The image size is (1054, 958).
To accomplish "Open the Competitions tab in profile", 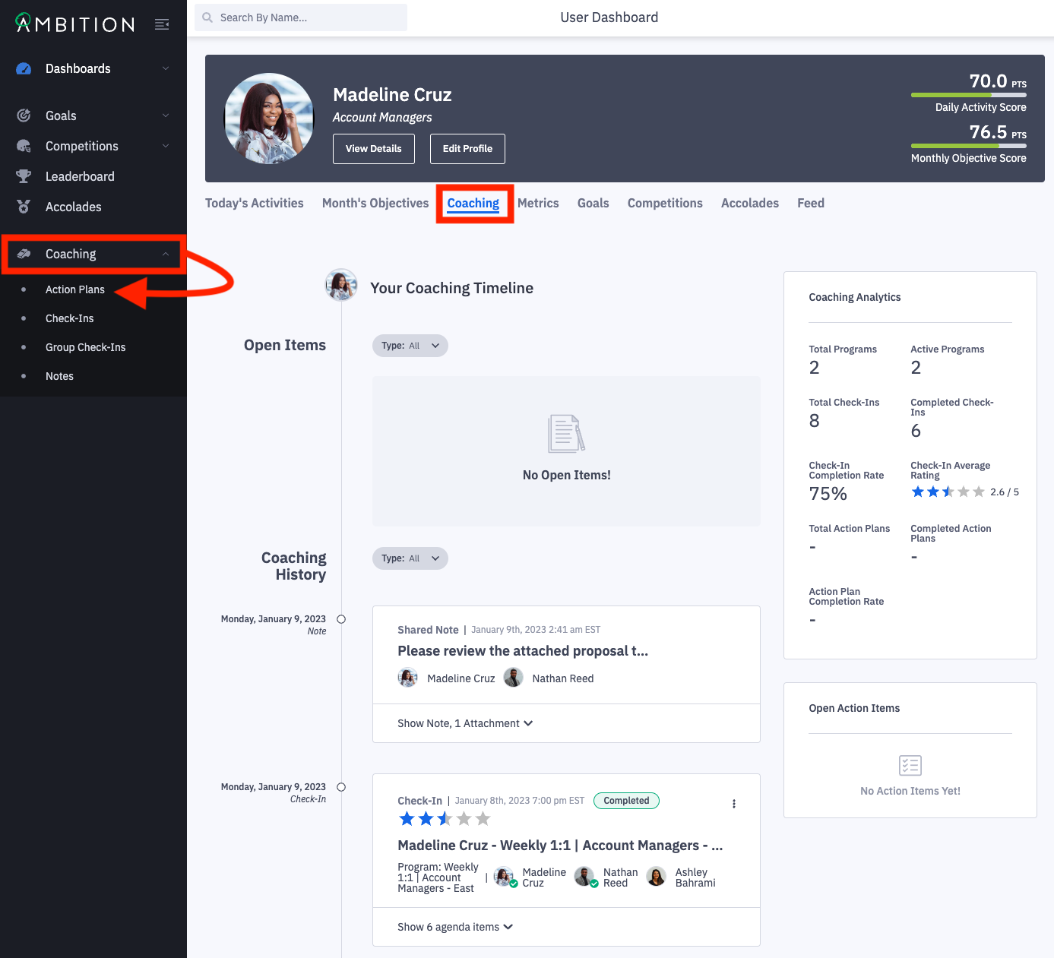I will point(665,203).
